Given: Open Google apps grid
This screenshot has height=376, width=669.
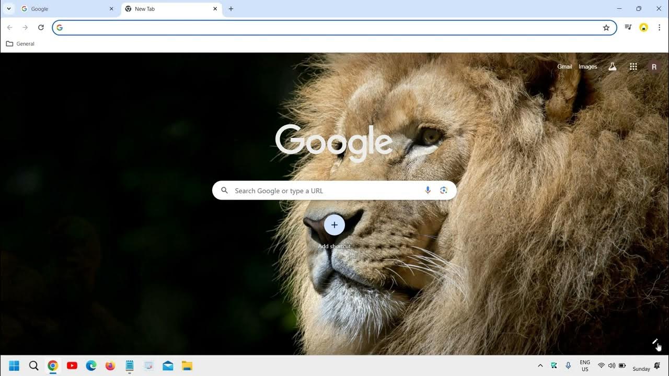Looking at the screenshot, I should pos(633,67).
